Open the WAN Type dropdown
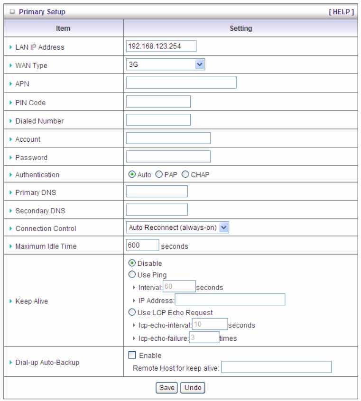The image size is (361, 401). [165, 64]
